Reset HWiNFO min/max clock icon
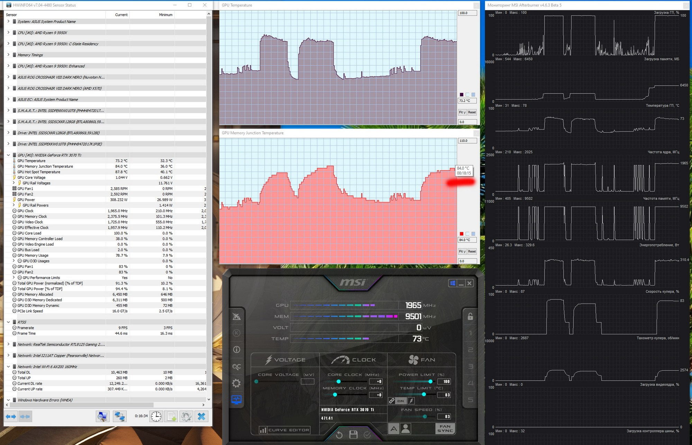This screenshot has width=692, height=445. coord(156,416)
